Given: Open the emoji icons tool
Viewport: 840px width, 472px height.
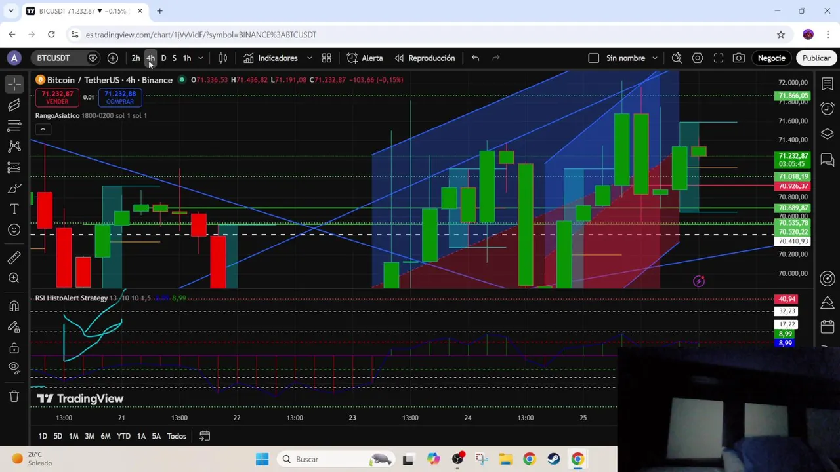Looking at the screenshot, I should (x=14, y=230).
